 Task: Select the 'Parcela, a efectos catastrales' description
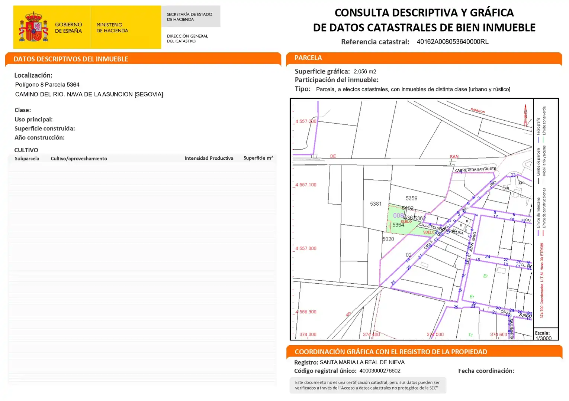pyautogui.click(x=413, y=89)
